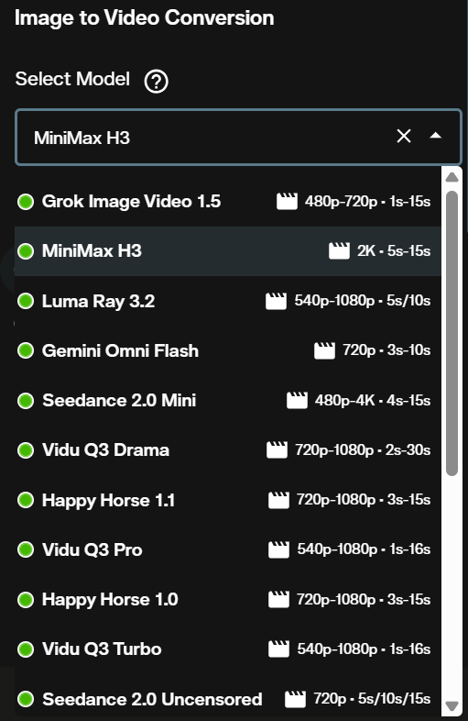Click the '2K • 5s-15s' spec text
Screen dimensions: 468x721
pyautogui.click(x=394, y=251)
